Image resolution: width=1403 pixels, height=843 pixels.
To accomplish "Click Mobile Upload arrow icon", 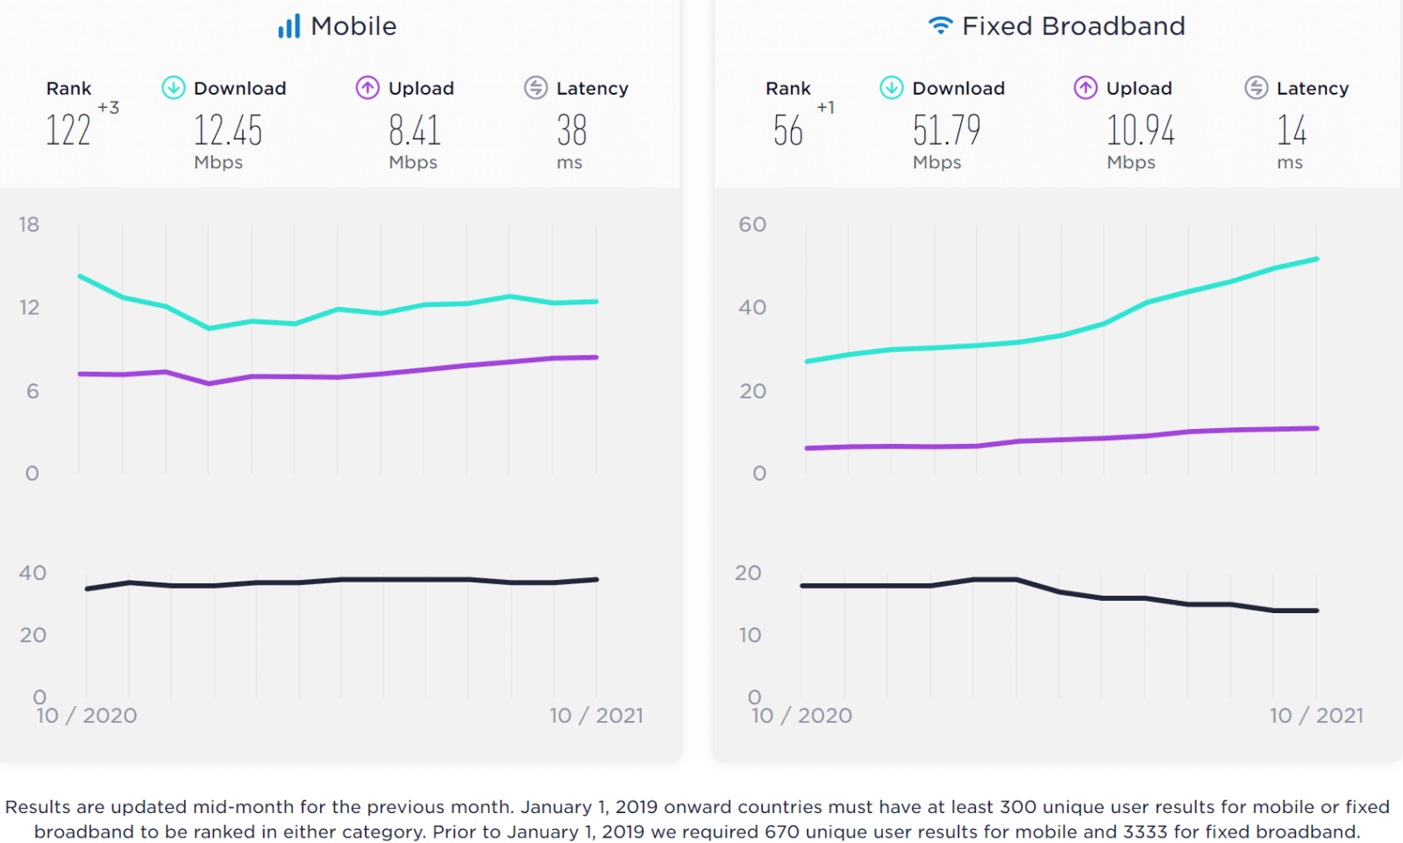I will tap(367, 88).
